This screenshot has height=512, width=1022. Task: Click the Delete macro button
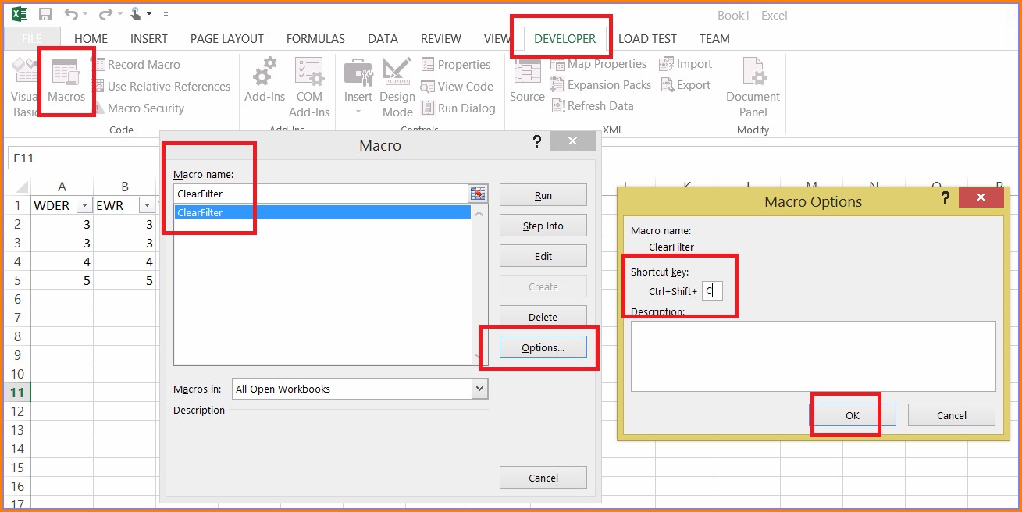[543, 317]
